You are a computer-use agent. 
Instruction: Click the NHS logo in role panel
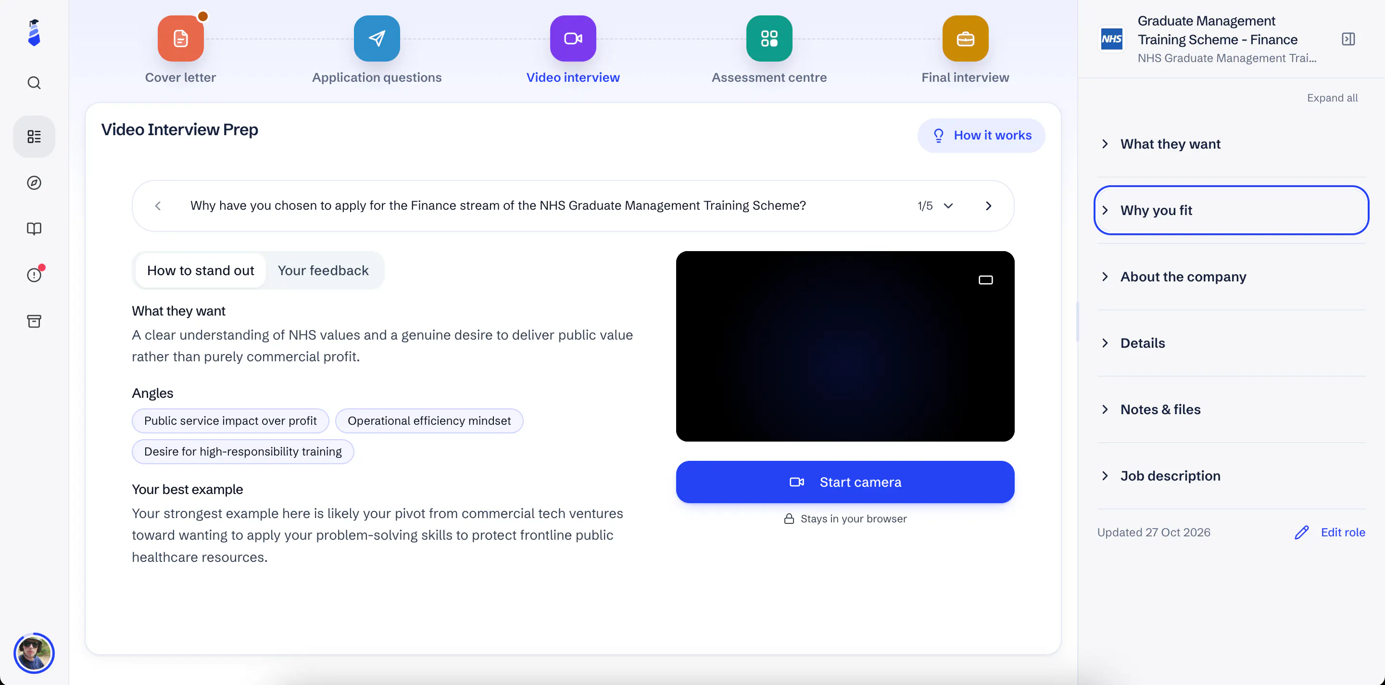(x=1112, y=39)
